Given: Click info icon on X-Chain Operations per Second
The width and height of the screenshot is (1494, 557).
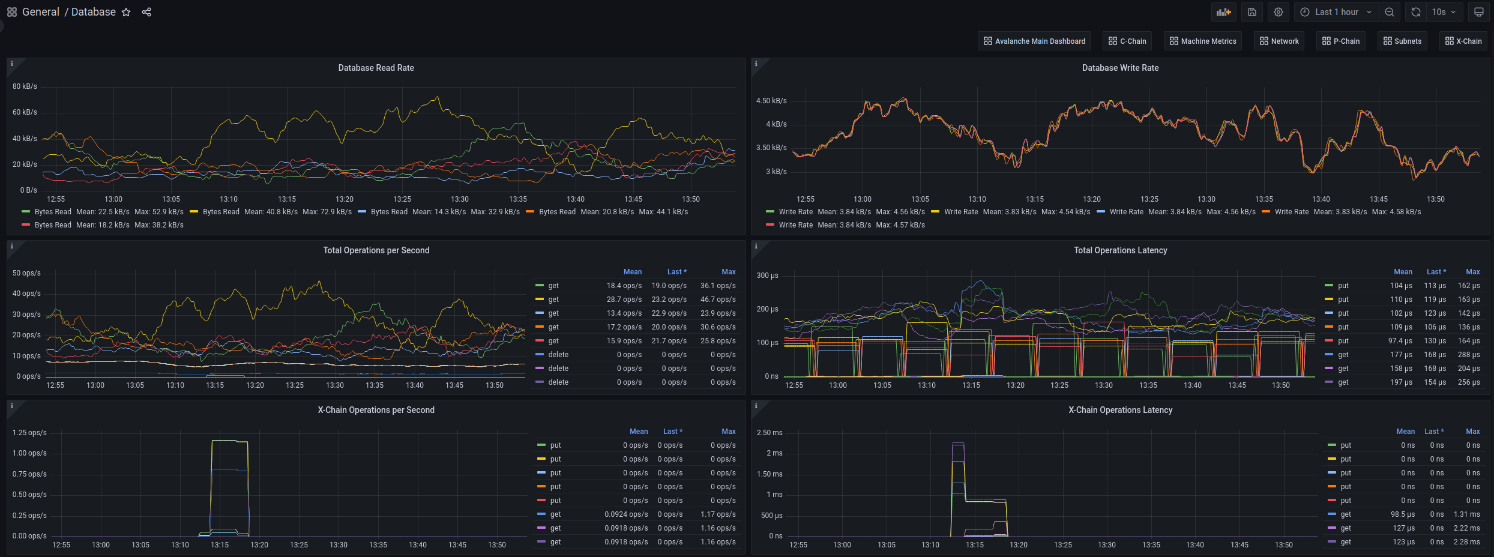Looking at the screenshot, I should 11,406.
